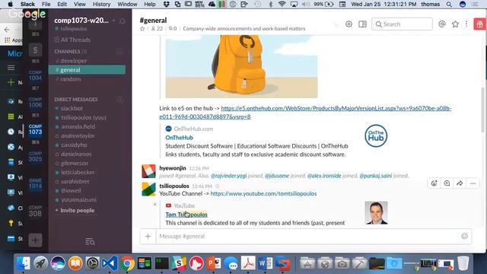Launch Chrome from the Dock
Image resolution: width=487 pixels, height=274 pixels.
tap(127, 263)
